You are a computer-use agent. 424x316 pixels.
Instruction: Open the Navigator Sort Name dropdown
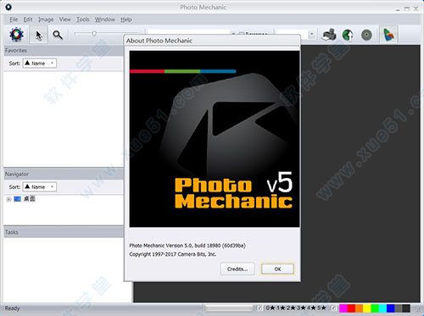[x=40, y=186]
